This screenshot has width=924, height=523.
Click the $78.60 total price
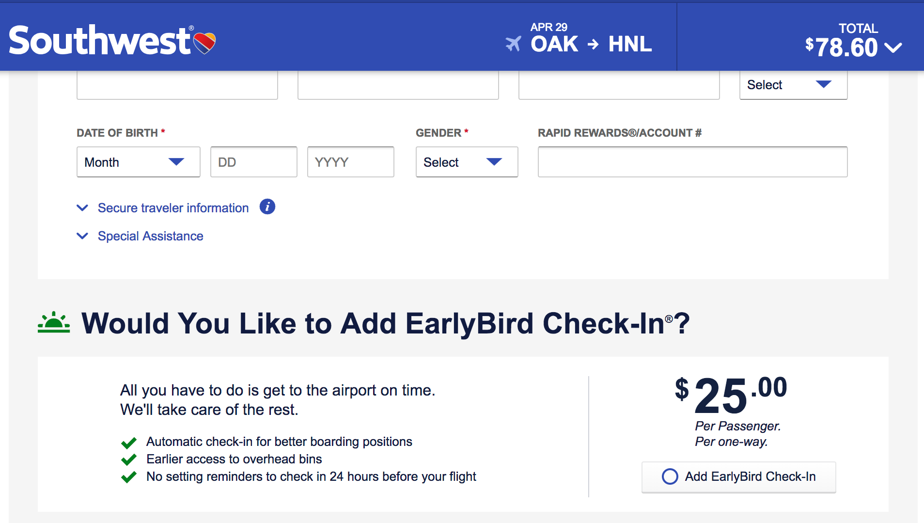842,48
